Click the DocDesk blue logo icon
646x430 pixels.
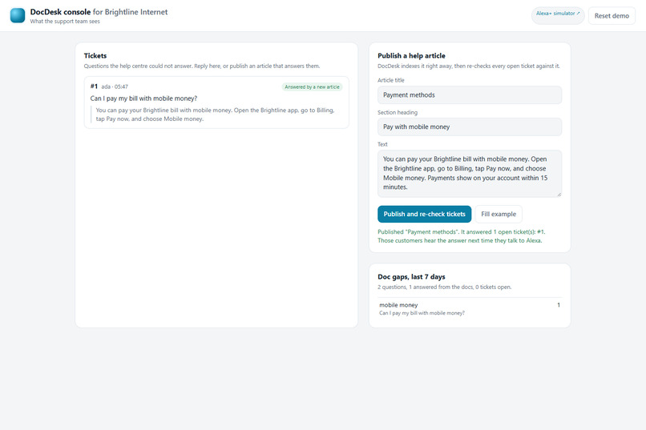(x=18, y=16)
